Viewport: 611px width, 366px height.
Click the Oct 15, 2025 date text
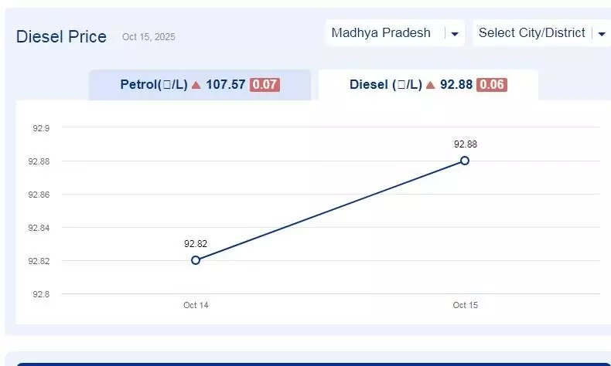(x=148, y=37)
